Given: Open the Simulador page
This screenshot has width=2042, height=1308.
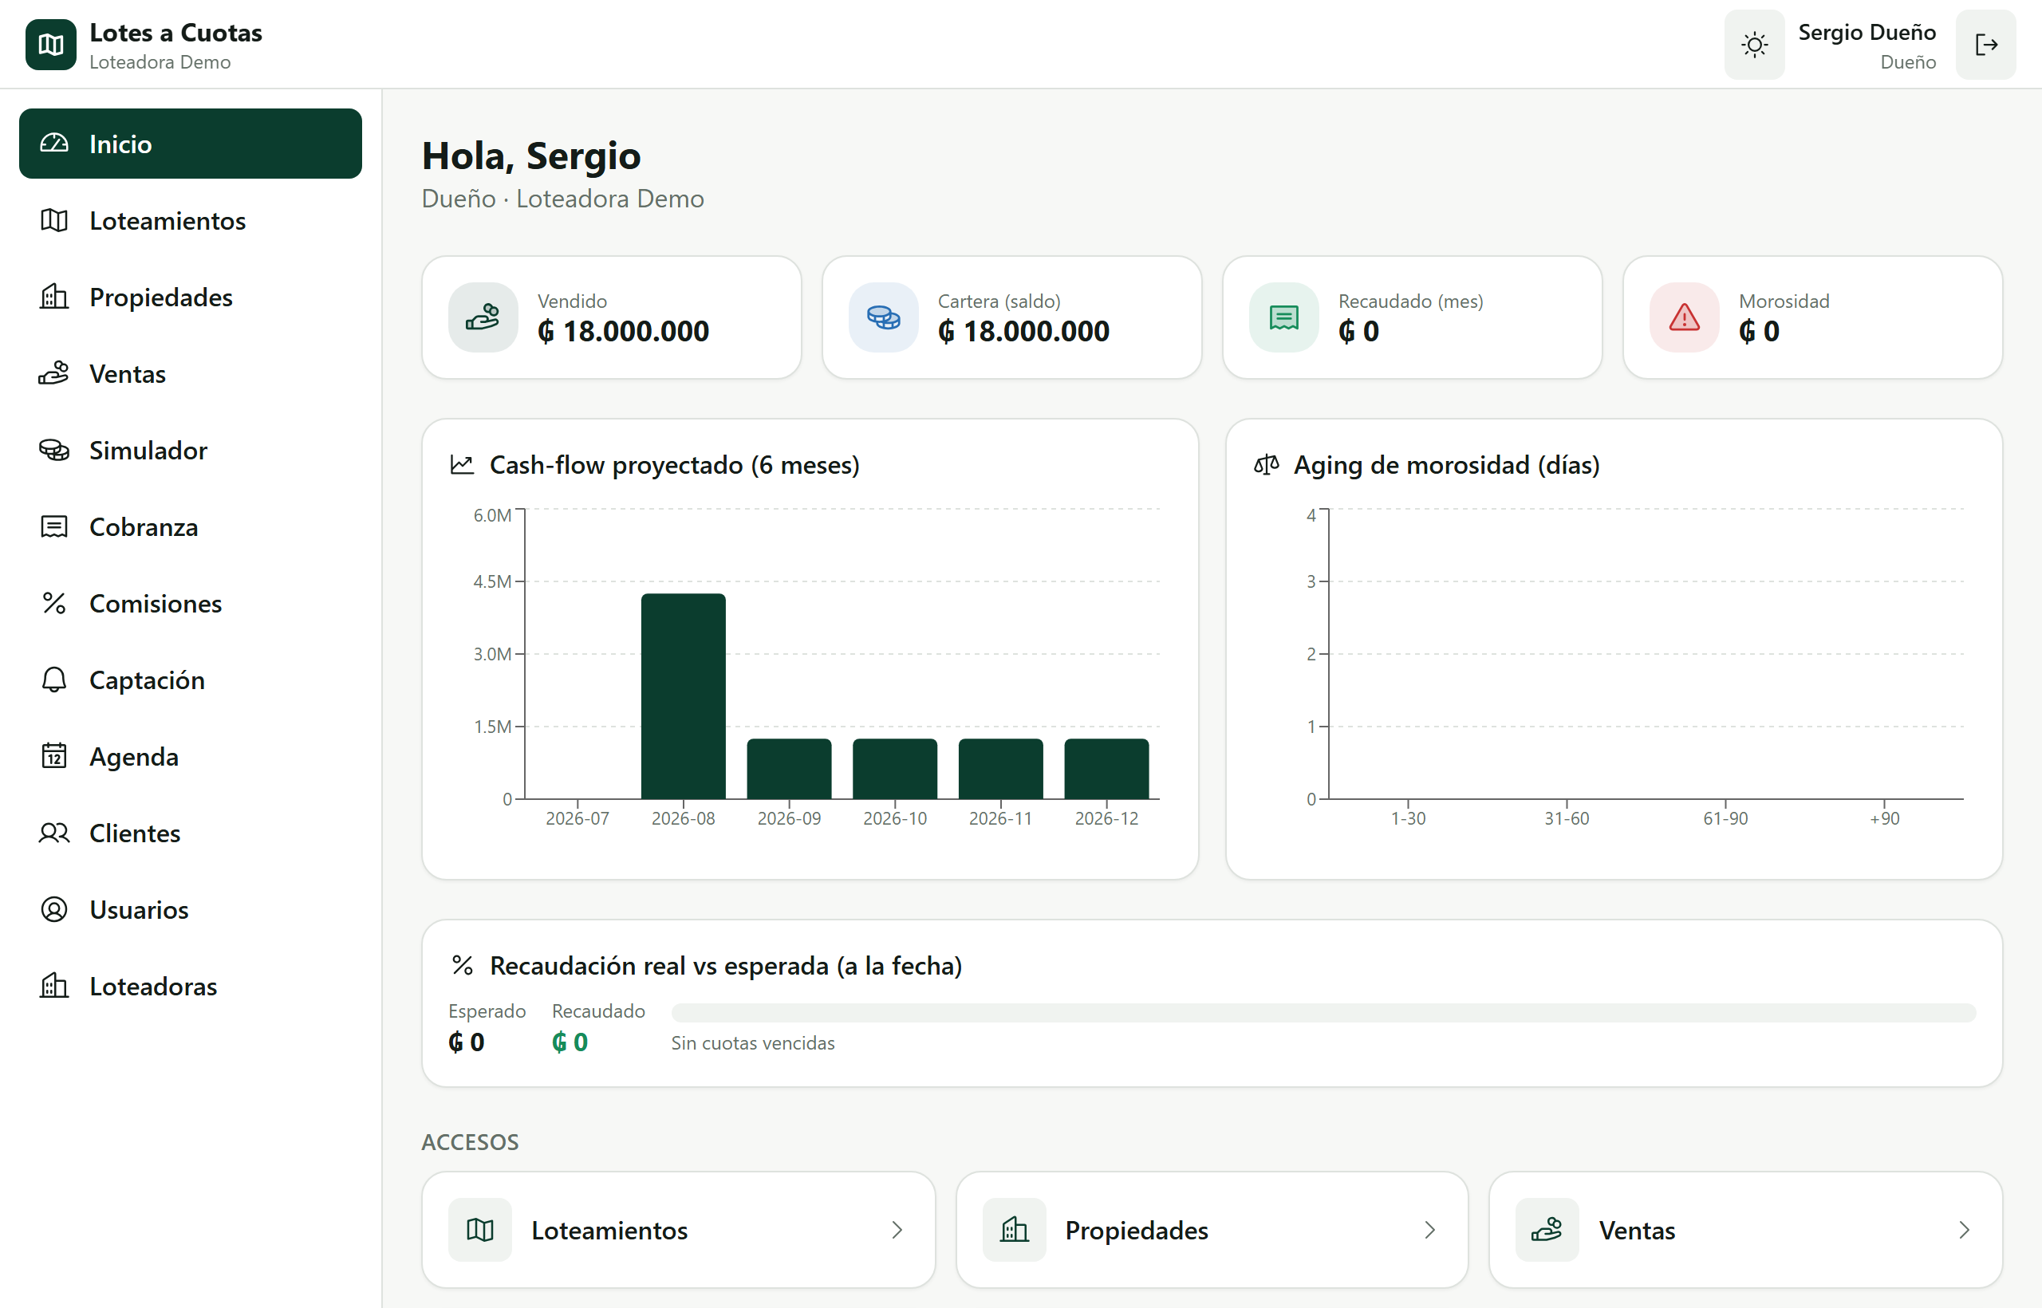Looking at the screenshot, I should pyautogui.click(x=191, y=450).
